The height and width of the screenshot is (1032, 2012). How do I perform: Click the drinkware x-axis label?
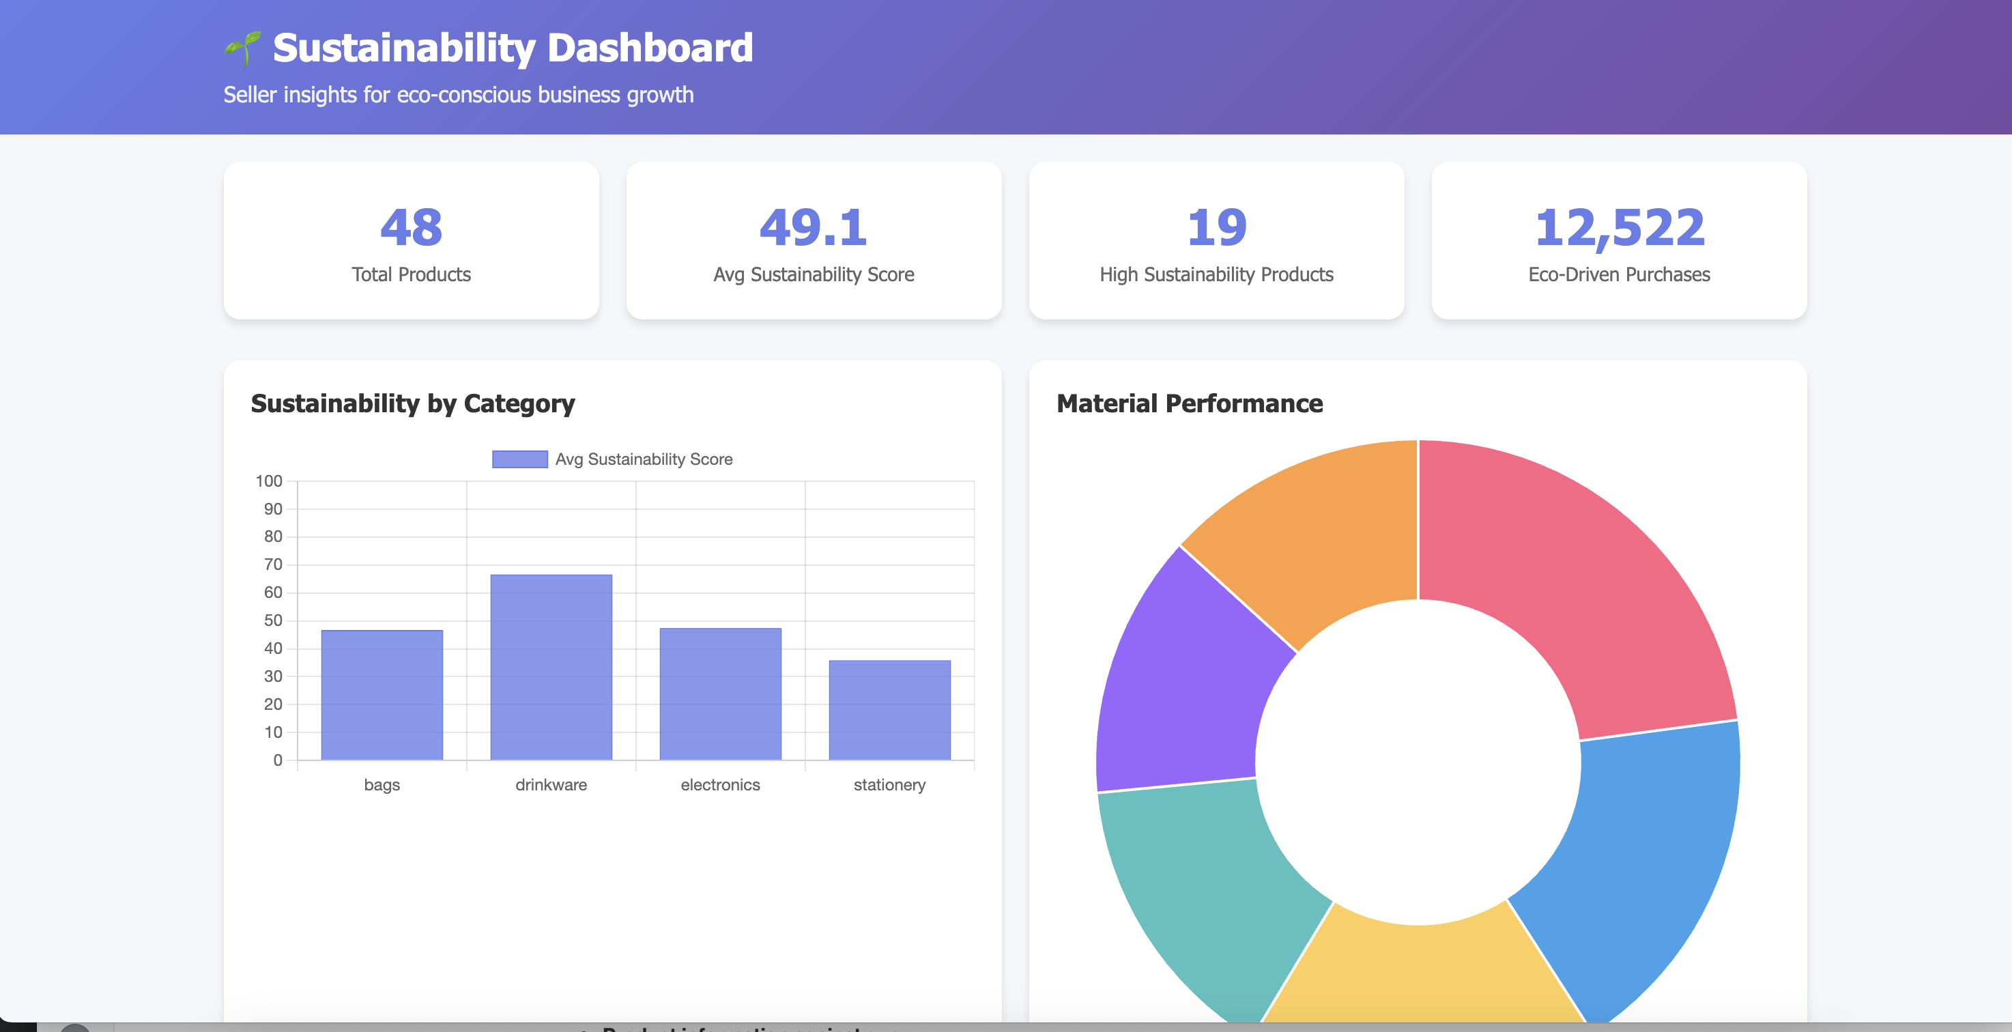click(551, 784)
